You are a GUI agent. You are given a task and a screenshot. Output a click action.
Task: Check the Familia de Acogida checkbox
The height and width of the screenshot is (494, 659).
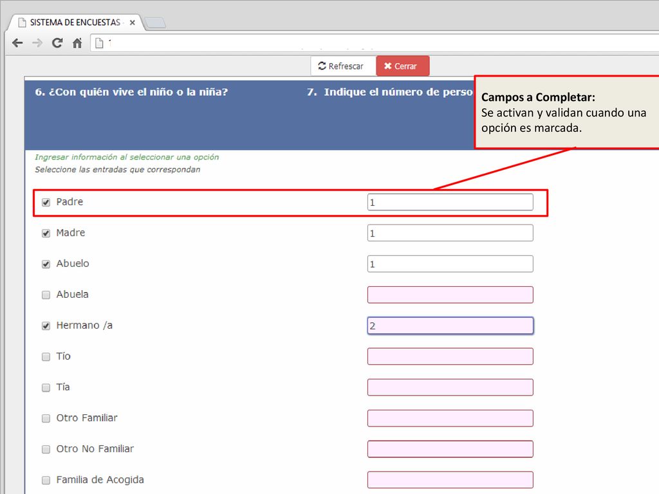46,480
